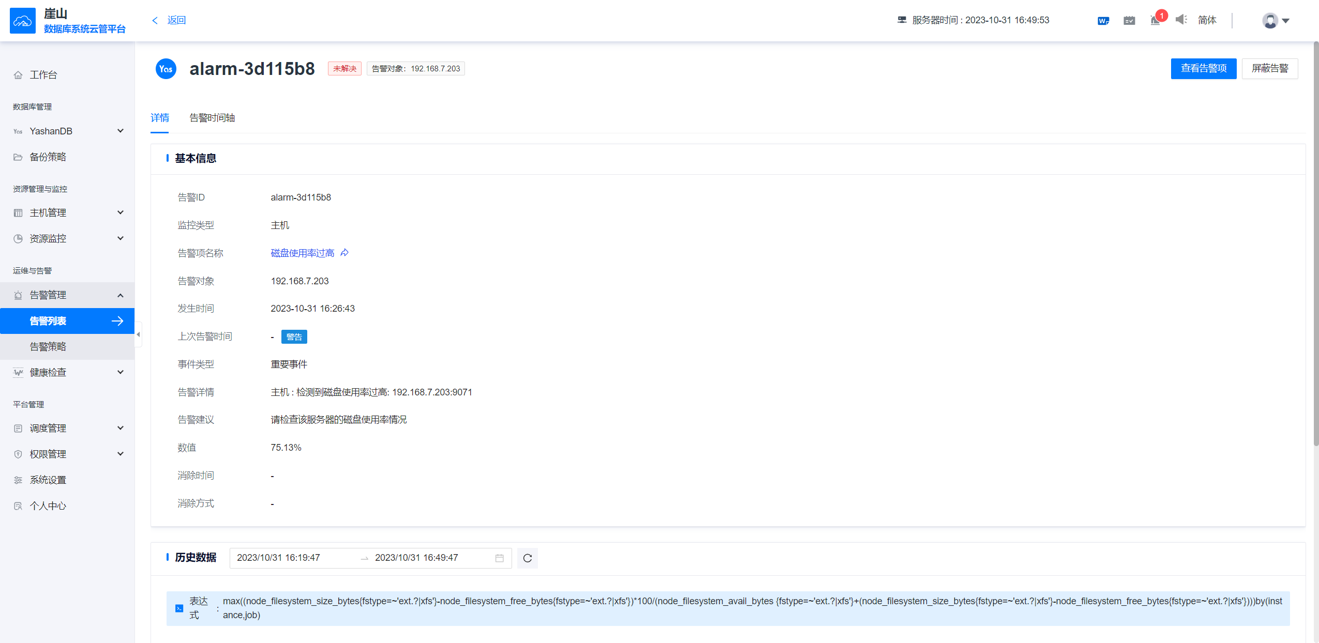Viewport: 1319px width, 643px height.
Task: Click the notification bell with red badge
Action: click(x=1156, y=20)
